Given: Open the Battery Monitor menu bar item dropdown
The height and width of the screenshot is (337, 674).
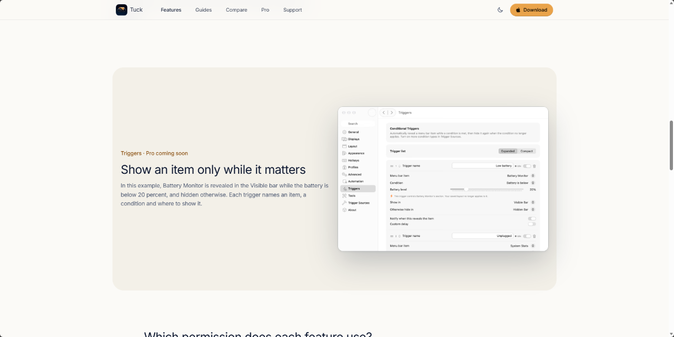Looking at the screenshot, I should pyautogui.click(x=533, y=175).
